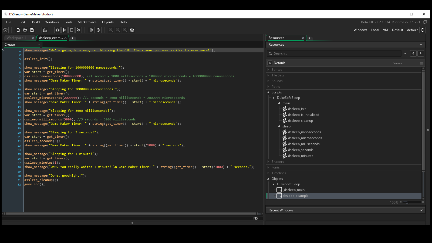Open the dssleep_is_initialized script
Viewport: 432px width, 243px height.
pyautogui.click(x=303, y=115)
